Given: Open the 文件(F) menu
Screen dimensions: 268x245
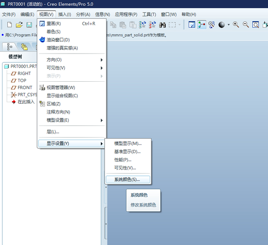Looking at the screenshot, I should click(x=9, y=15).
